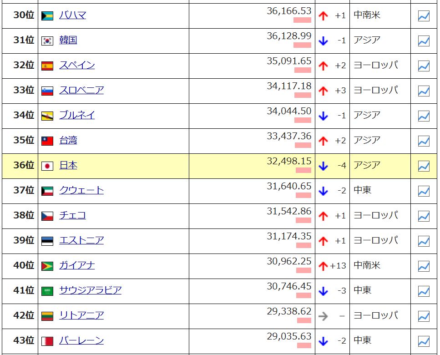Open the スロベニア link
The width and height of the screenshot is (440, 355).
click(x=81, y=90)
